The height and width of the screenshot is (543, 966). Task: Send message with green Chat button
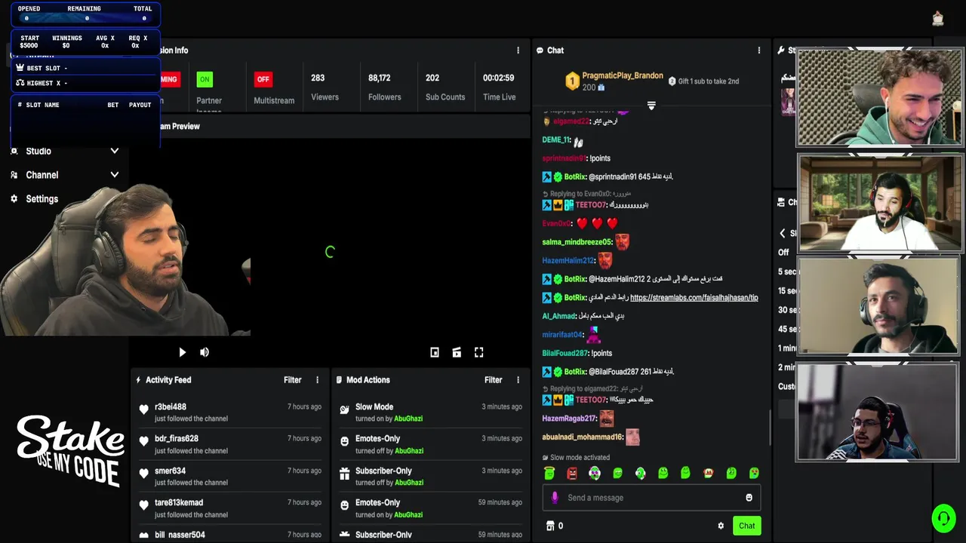746,526
